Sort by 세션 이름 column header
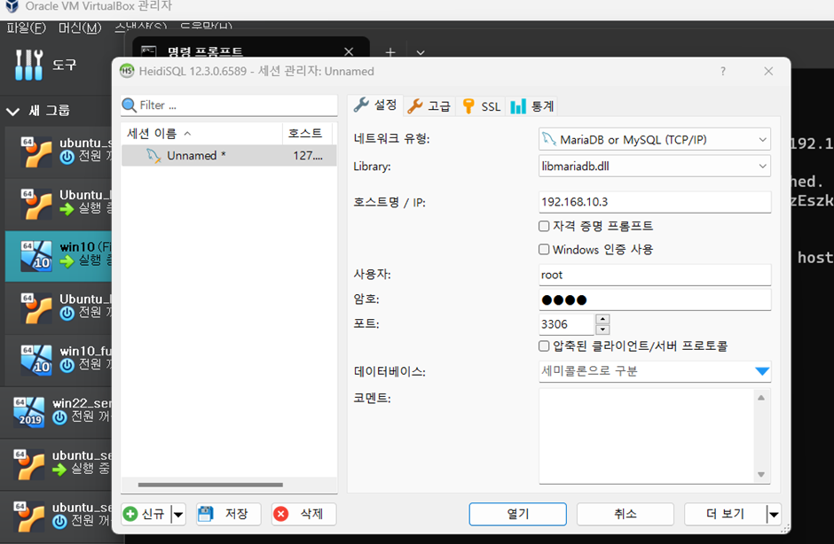 coord(201,134)
